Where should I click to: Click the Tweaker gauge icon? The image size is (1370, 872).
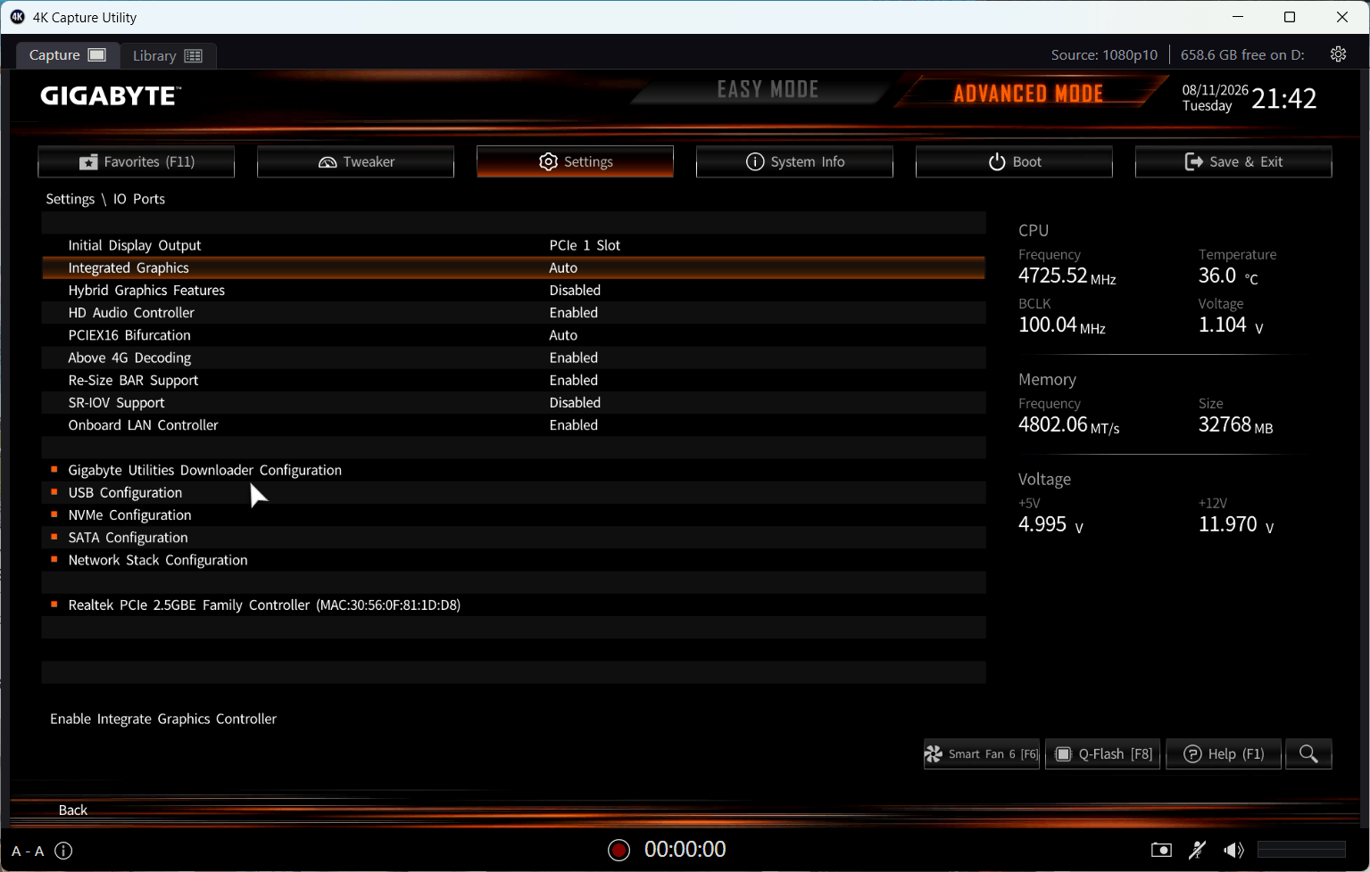(328, 162)
